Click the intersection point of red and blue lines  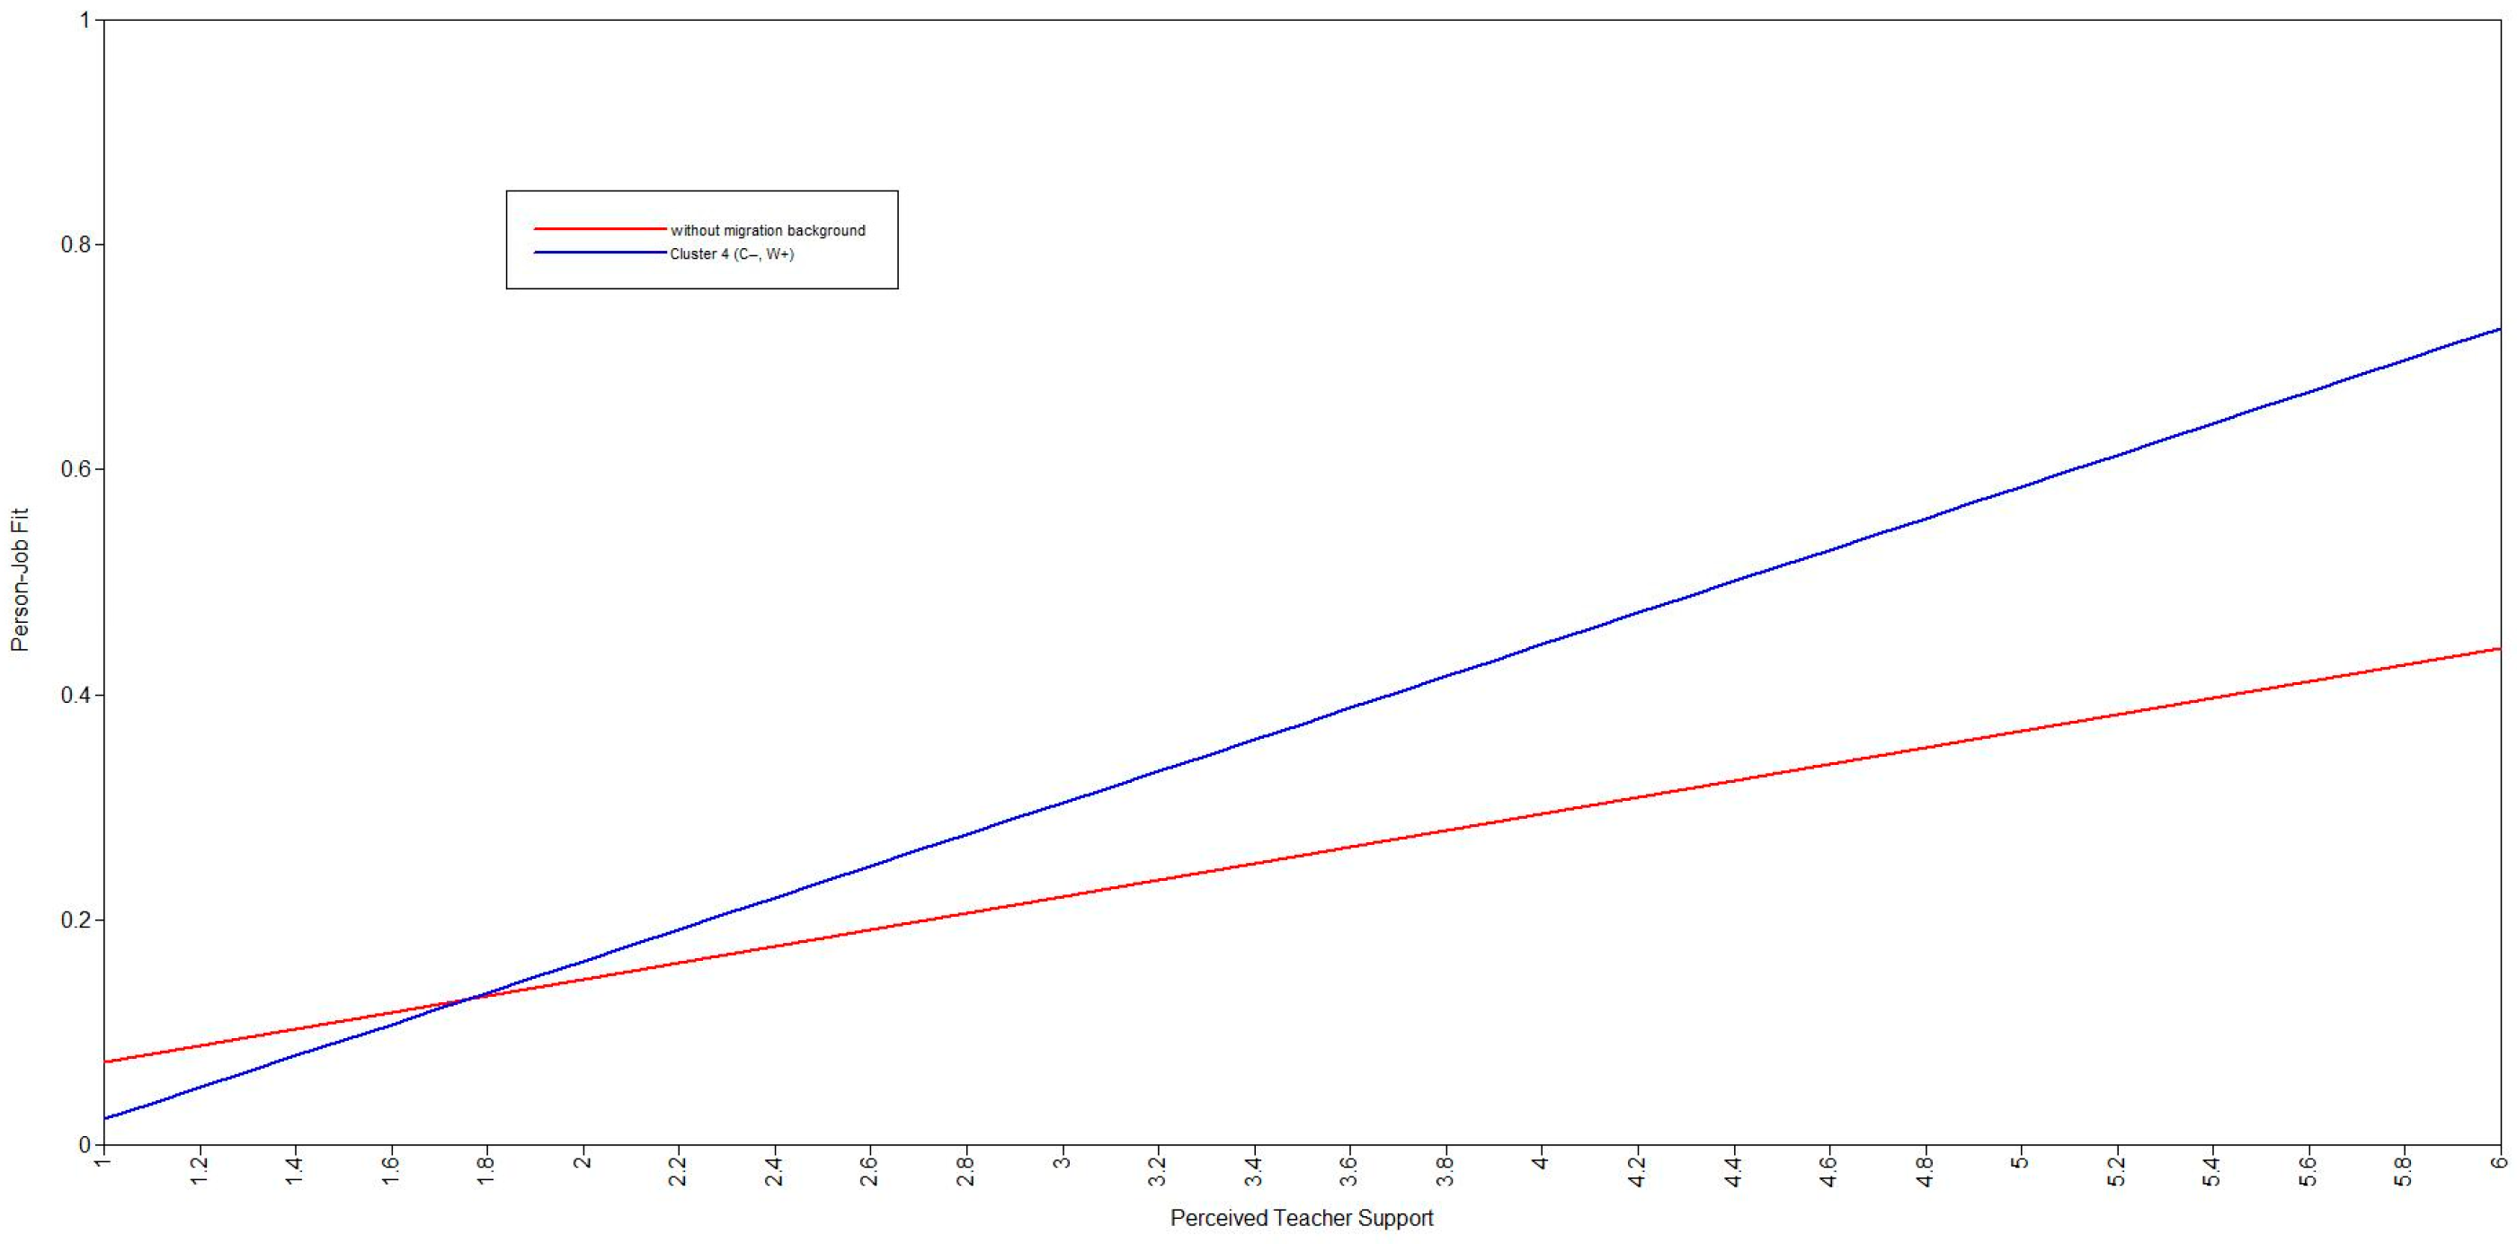(x=467, y=998)
